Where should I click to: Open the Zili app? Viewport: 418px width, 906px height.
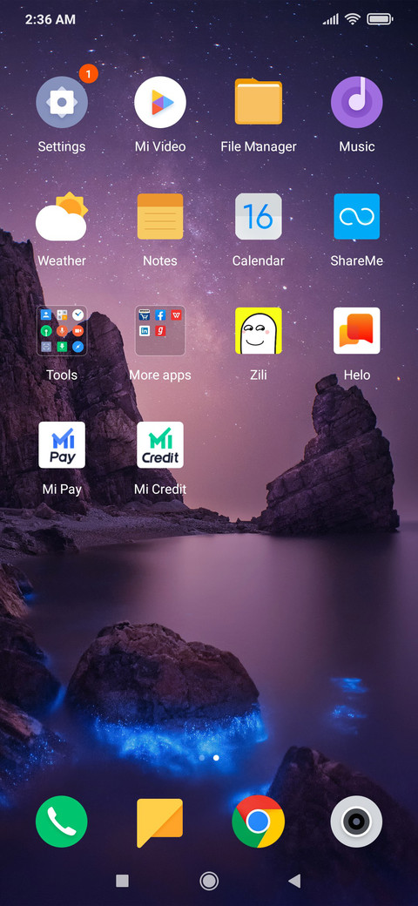[x=258, y=330]
